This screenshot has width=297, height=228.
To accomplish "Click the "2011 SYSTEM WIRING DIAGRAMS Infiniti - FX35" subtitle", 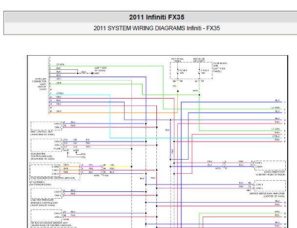I will click(x=157, y=28).
